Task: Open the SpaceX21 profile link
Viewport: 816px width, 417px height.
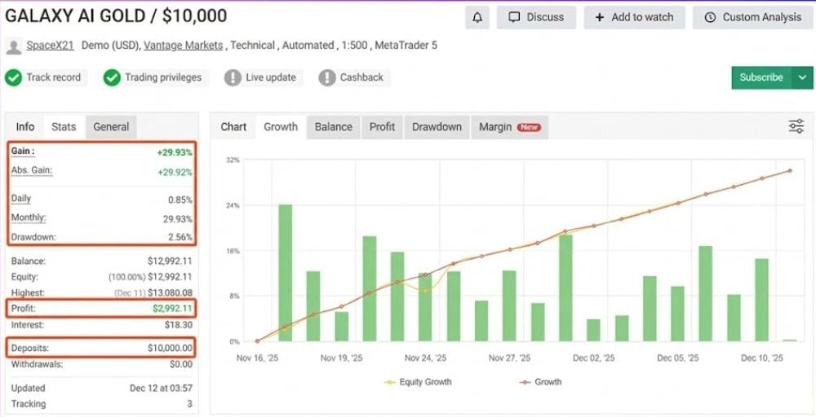Action: click(50, 45)
